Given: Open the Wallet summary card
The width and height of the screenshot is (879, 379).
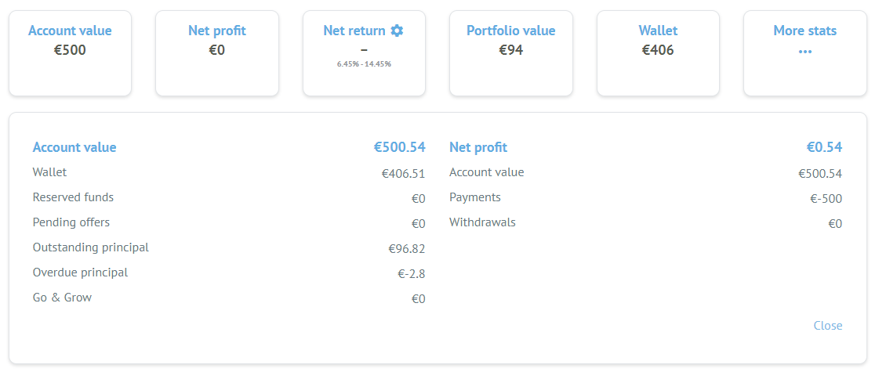Looking at the screenshot, I should [x=658, y=53].
